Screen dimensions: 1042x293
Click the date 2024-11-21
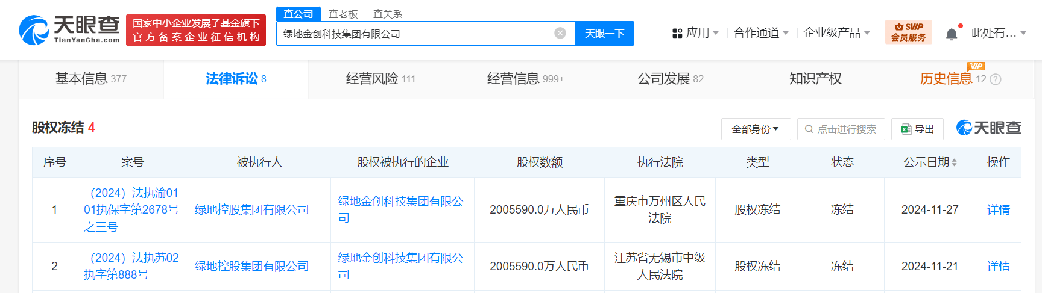click(930, 266)
